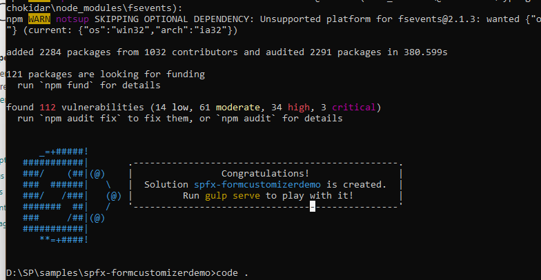This screenshot has height=280, width=541.
Task: Click the red 'high' severity word
Action: point(298,108)
